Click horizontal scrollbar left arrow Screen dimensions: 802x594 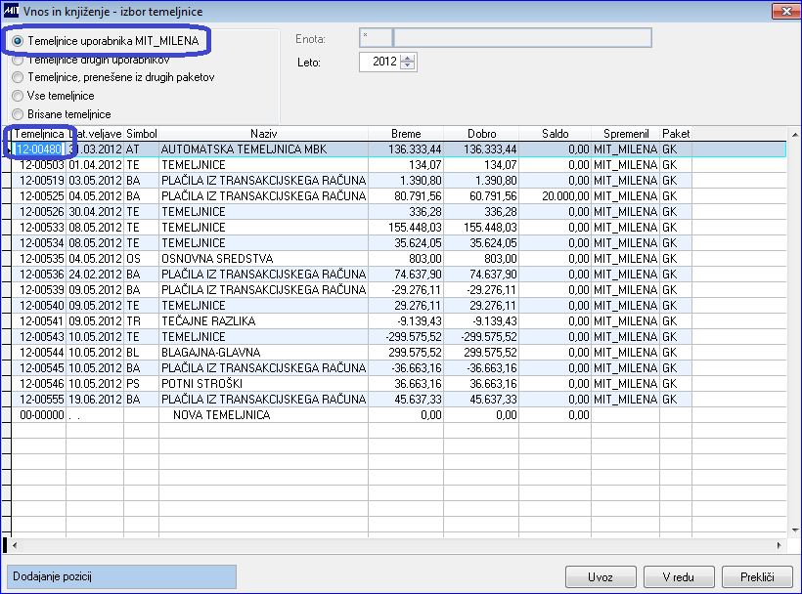(15, 545)
